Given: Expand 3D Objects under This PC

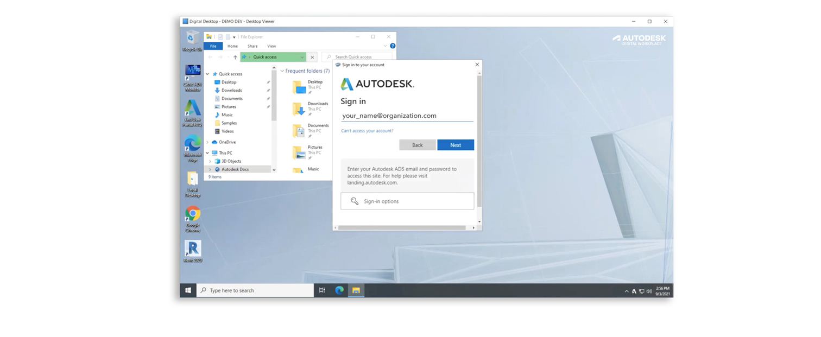Looking at the screenshot, I should [x=210, y=161].
